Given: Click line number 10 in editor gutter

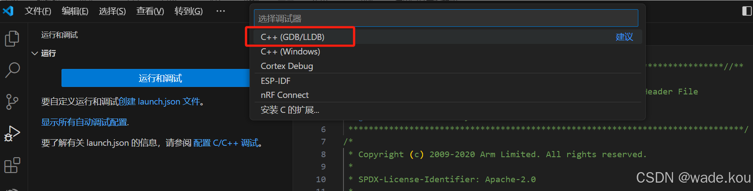Looking at the screenshot, I should coord(321,179).
